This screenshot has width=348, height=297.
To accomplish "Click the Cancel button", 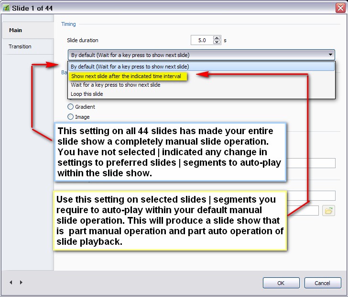I will pyautogui.click(x=323, y=283).
